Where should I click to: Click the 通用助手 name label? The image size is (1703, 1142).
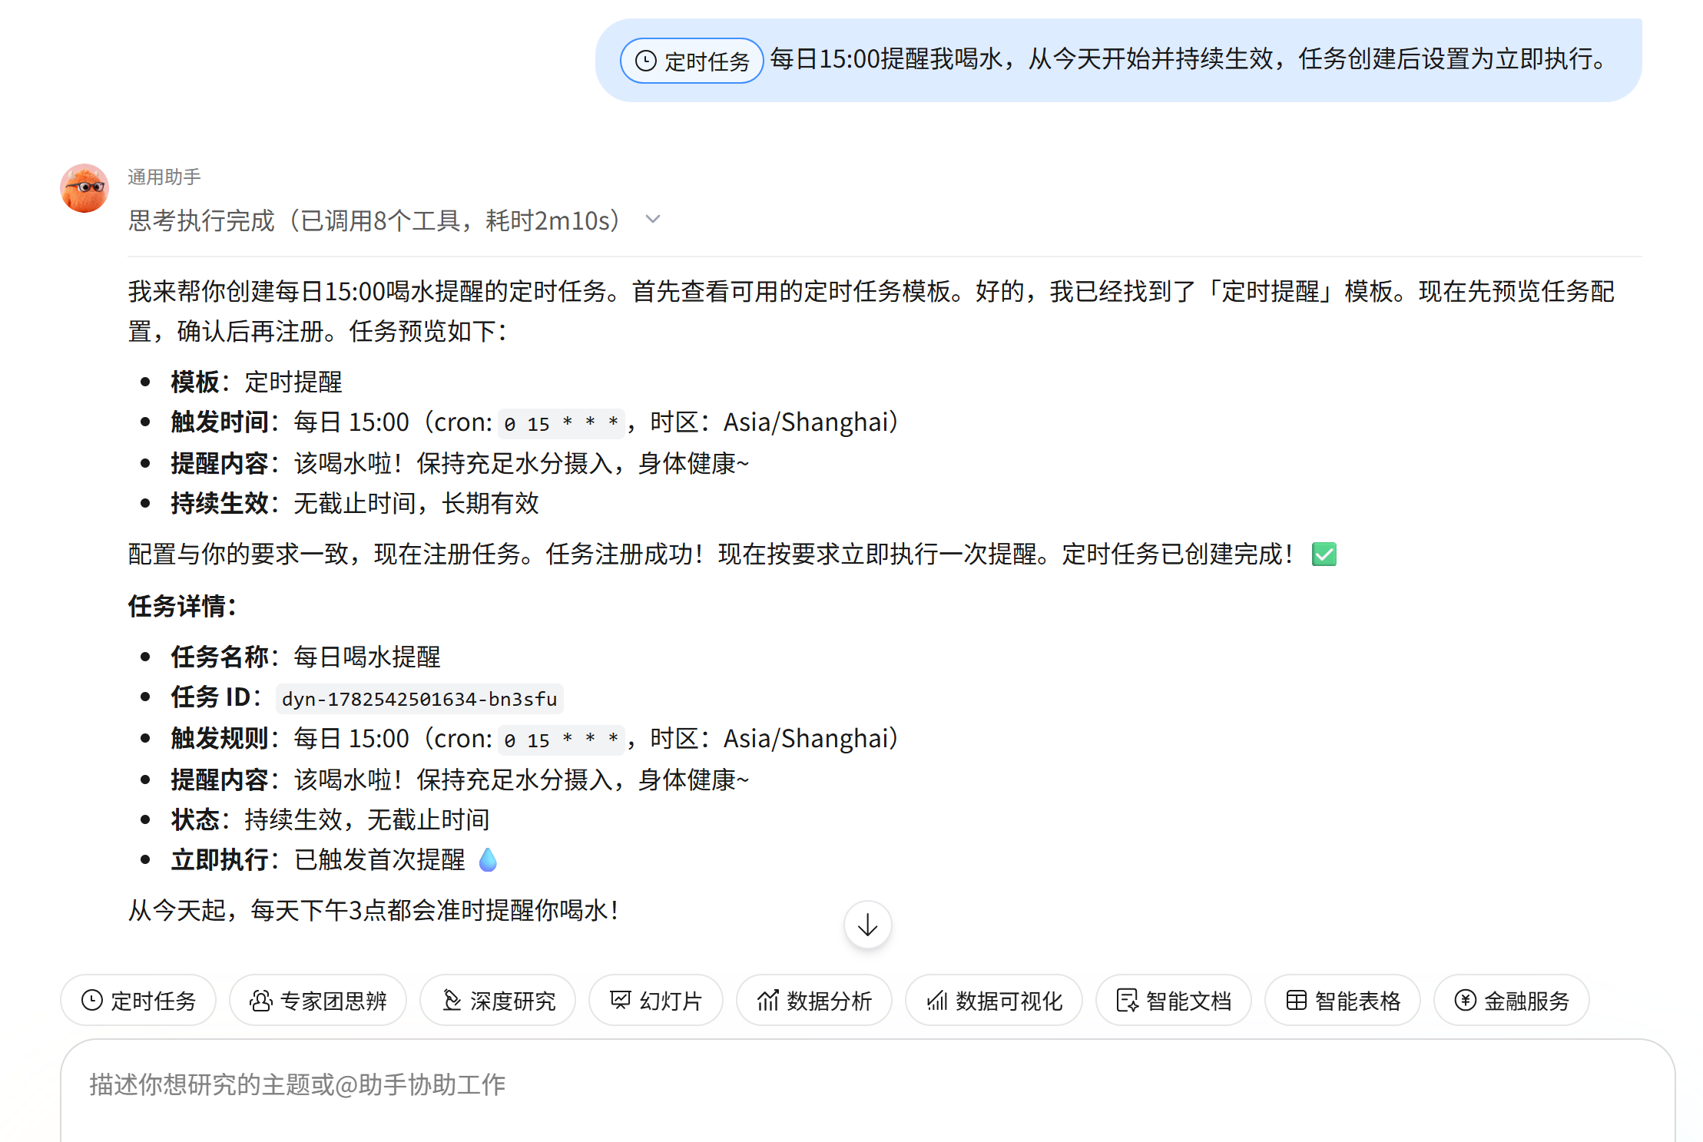click(164, 177)
